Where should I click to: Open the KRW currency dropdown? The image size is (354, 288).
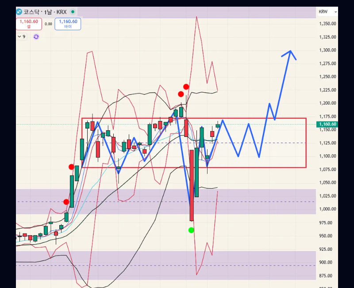[327, 12]
